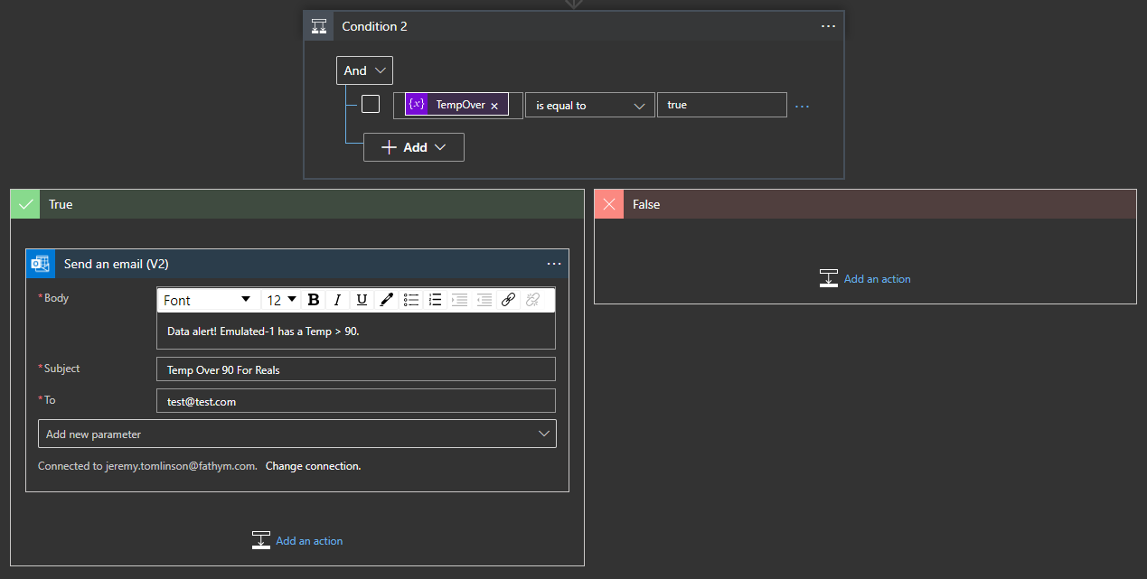Screen dimensions: 1147x579
Task: Click the Condition 2 header icon
Action: [x=318, y=26]
